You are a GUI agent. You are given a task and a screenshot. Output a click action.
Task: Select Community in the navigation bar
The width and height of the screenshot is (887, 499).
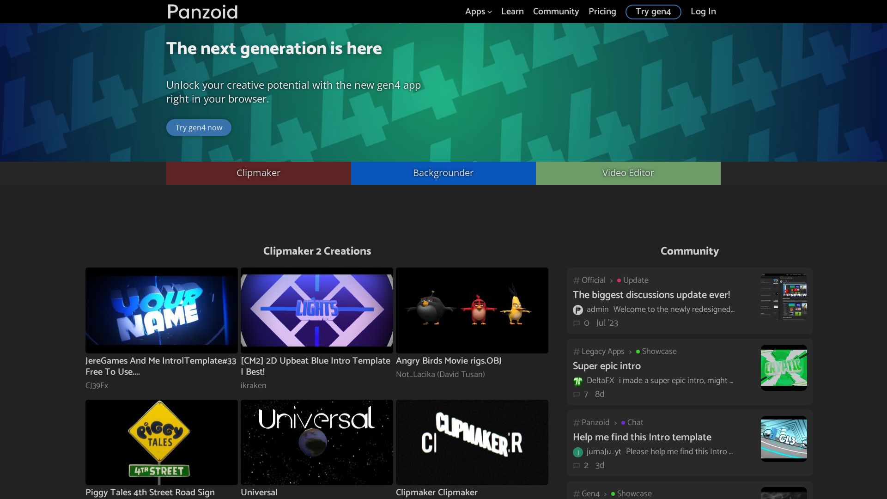pos(556,12)
